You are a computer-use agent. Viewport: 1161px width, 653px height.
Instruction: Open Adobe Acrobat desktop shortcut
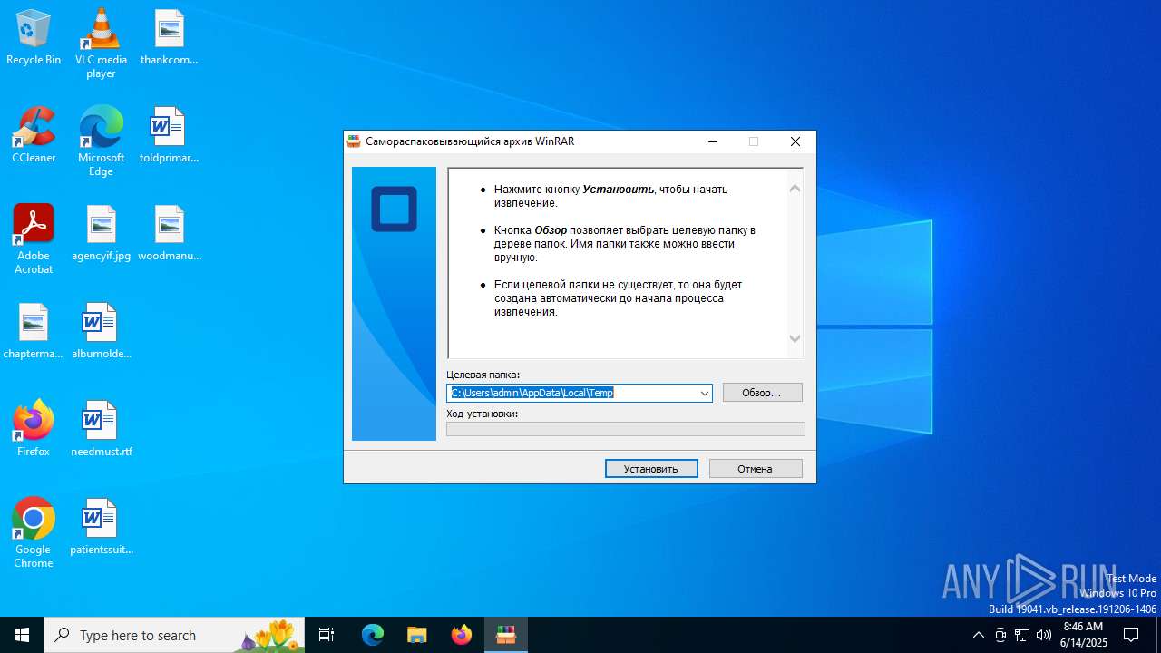click(34, 239)
